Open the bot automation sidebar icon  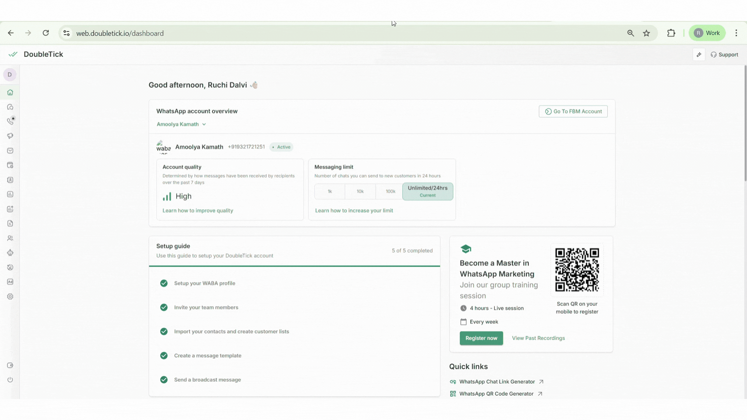tap(10, 253)
